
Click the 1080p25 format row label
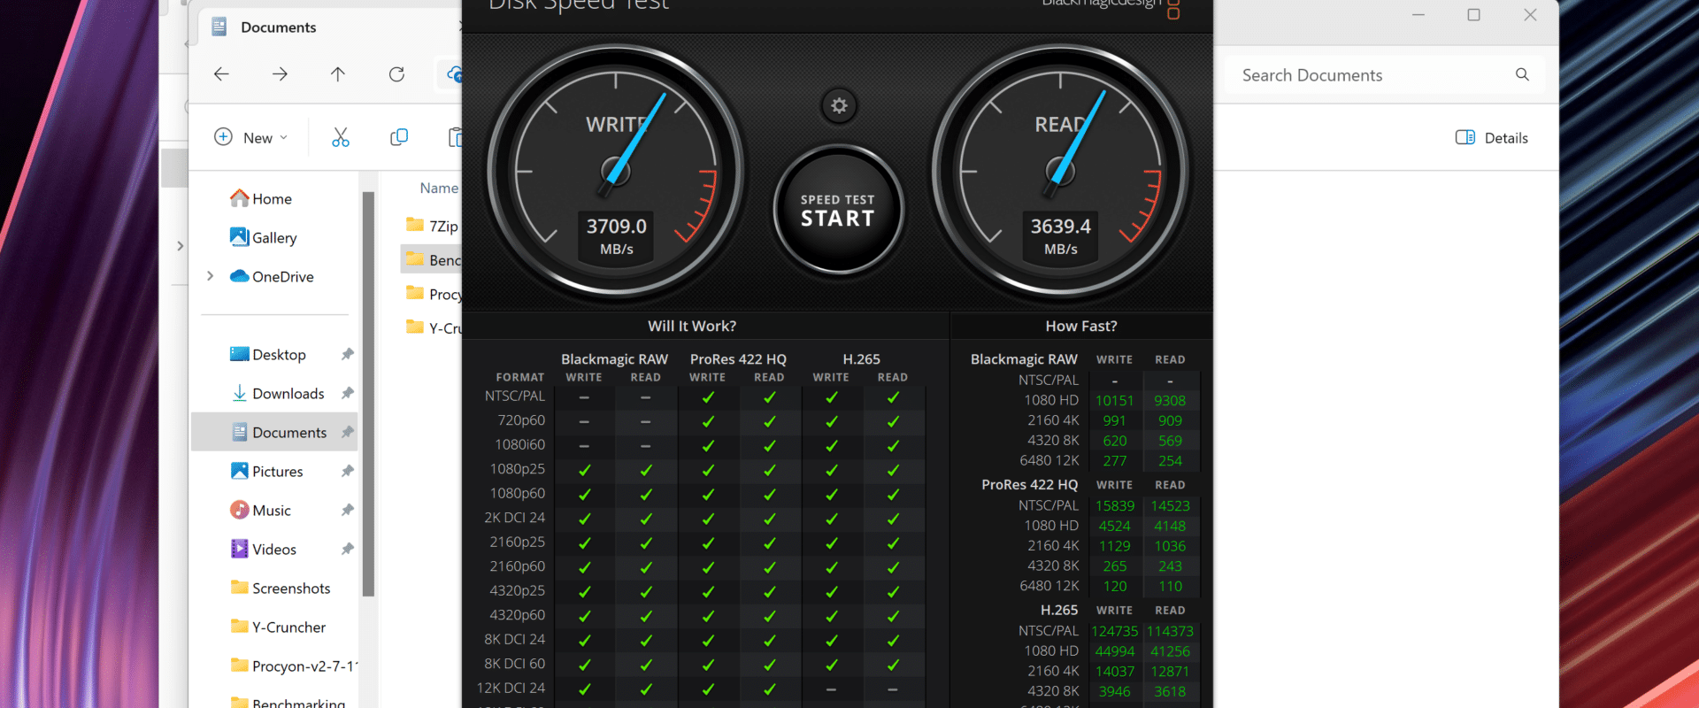click(x=518, y=469)
